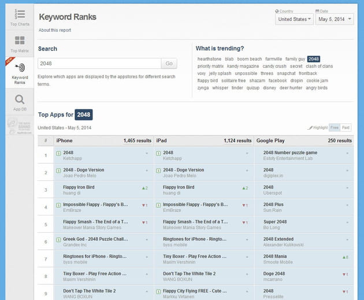Screen dimensions: 364x300
Task: Select the clash of clans trending keyword
Action: point(319,66)
